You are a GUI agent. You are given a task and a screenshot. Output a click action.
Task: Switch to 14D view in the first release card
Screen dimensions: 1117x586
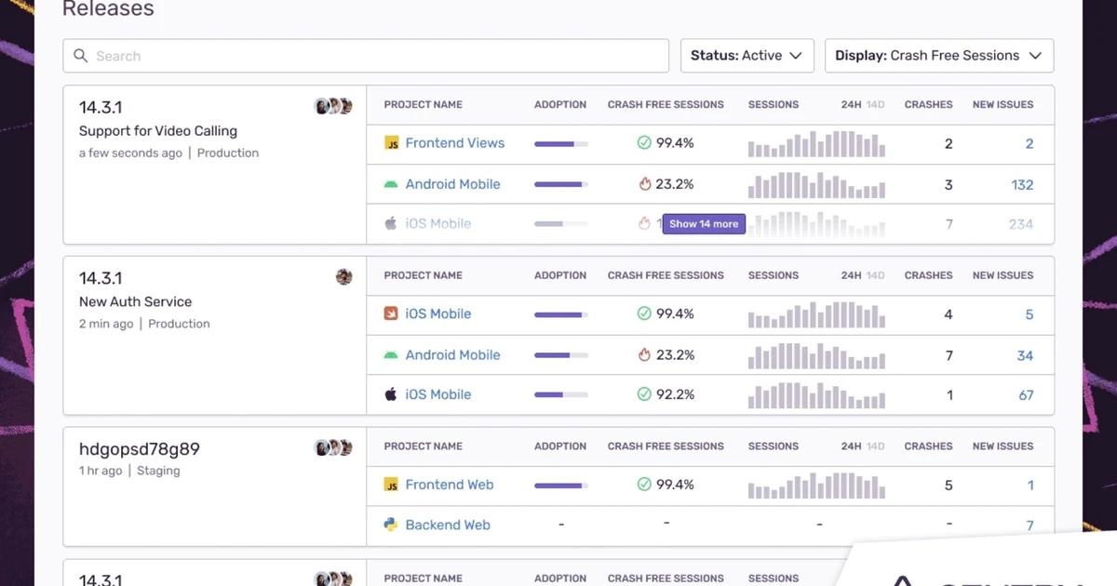click(x=875, y=105)
